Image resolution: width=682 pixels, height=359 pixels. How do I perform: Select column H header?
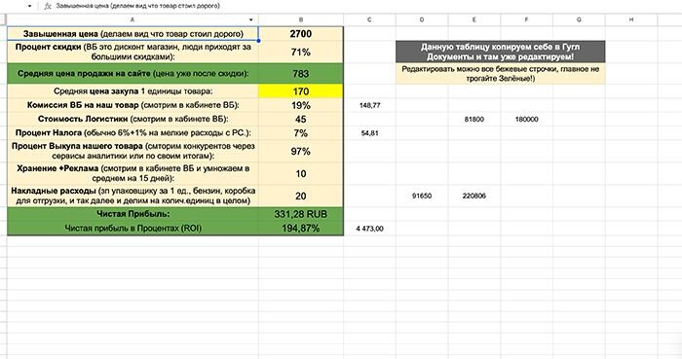[630, 20]
